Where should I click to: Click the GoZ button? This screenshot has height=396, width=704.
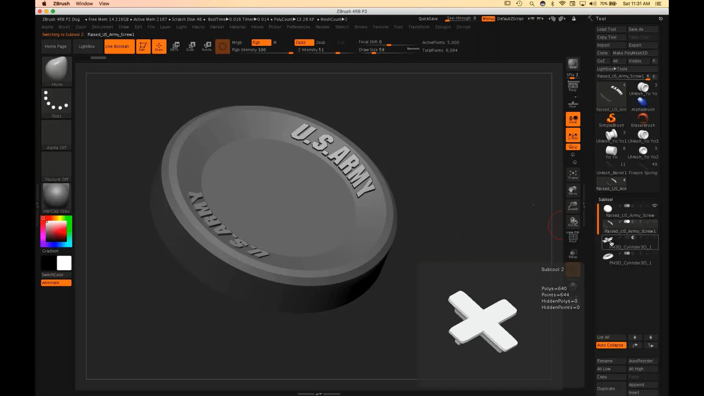click(603, 61)
